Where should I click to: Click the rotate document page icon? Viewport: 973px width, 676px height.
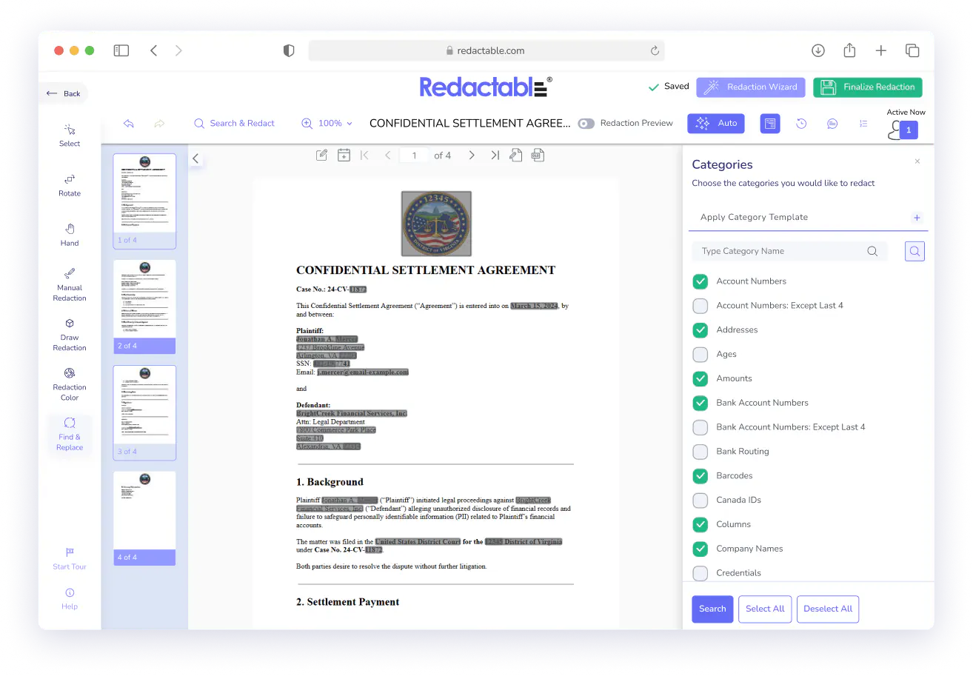[516, 155]
